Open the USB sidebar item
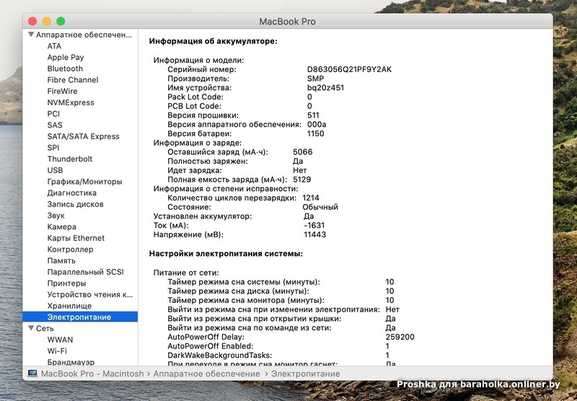Image resolution: width=577 pixels, height=401 pixels. coord(55,170)
